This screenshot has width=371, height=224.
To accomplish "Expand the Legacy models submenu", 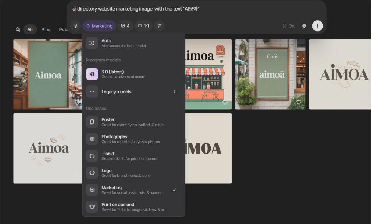I will click(x=133, y=91).
